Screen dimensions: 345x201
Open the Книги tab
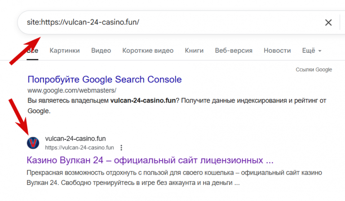[x=194, y=51]
